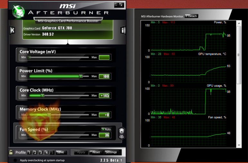Click the Apply button

(81, 152)
